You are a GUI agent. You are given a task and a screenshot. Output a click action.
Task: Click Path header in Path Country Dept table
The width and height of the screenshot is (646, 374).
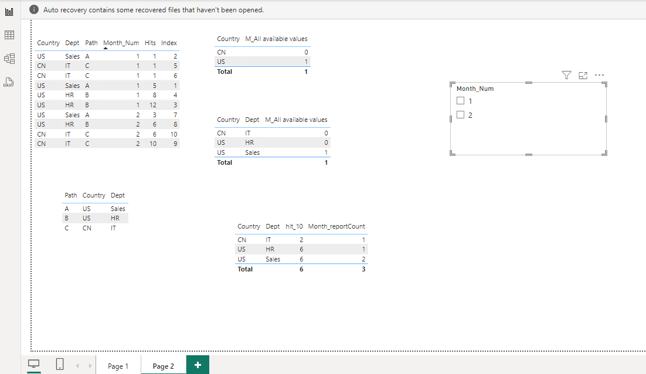coord(70,195)
